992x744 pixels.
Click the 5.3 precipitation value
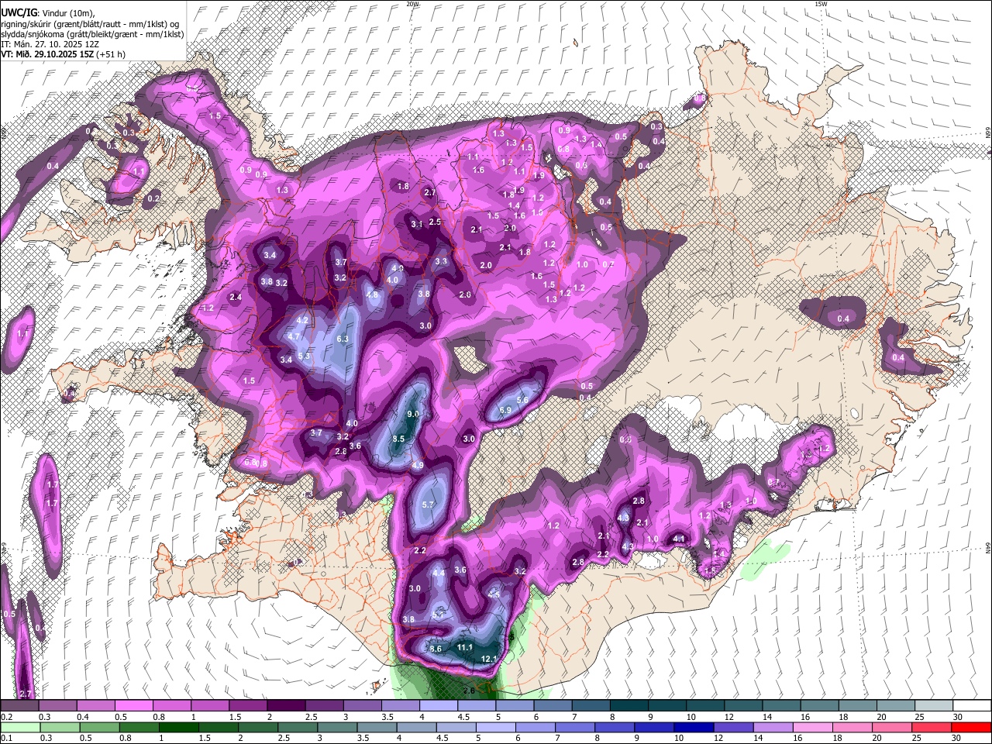304,356
